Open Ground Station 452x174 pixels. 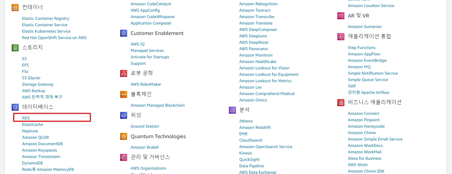(x=145, y=126)
